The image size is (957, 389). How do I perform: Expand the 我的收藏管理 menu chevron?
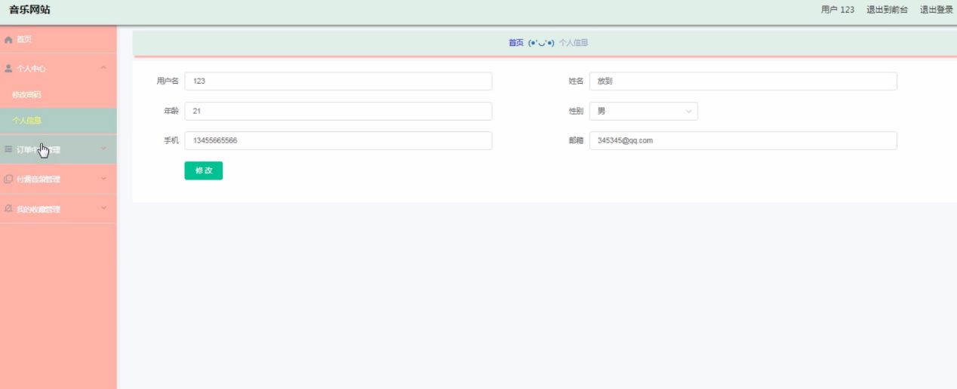(103, 209)
